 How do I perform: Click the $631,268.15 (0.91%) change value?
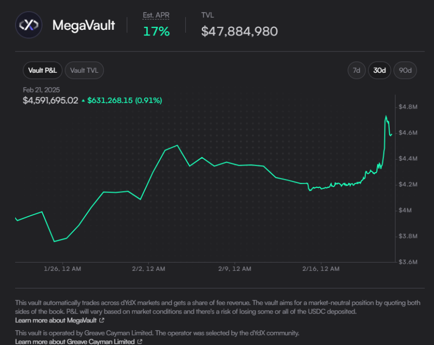click(x=125, y=101)
